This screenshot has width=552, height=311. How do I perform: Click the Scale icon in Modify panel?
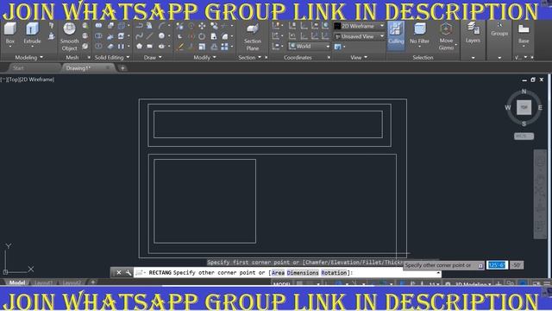(x=202, y=46)
